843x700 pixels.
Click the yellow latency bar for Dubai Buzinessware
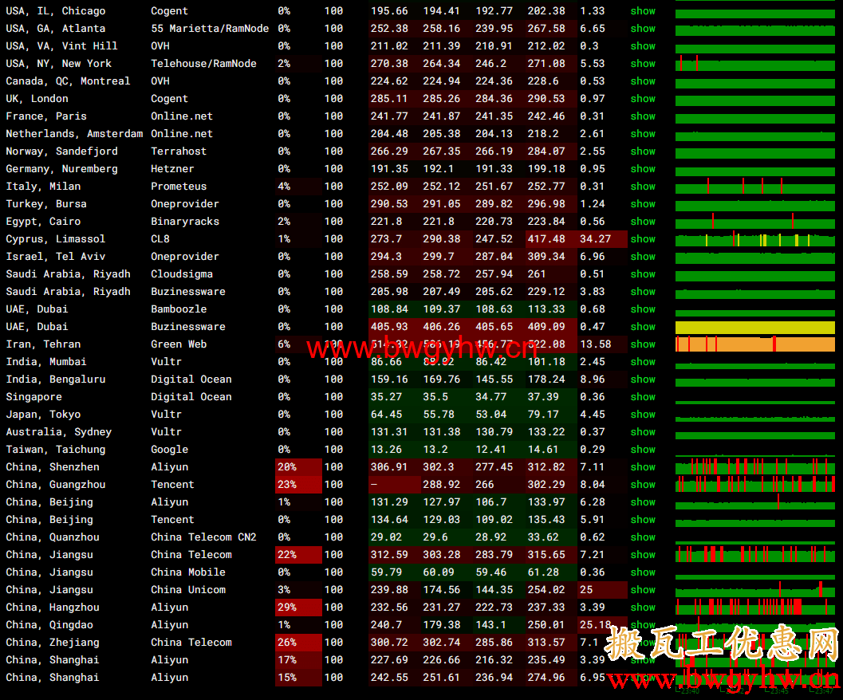tap(754, 328)
